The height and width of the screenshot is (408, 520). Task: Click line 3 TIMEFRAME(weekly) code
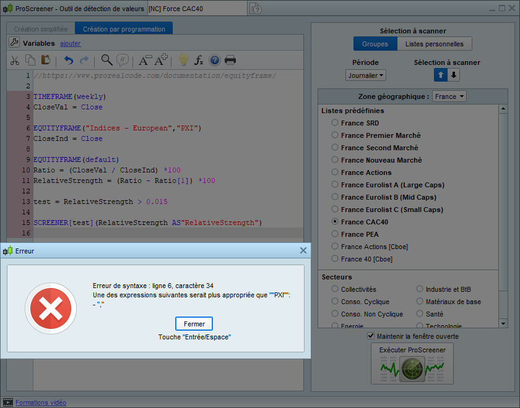pyautogui.click(x=69, y=96)
